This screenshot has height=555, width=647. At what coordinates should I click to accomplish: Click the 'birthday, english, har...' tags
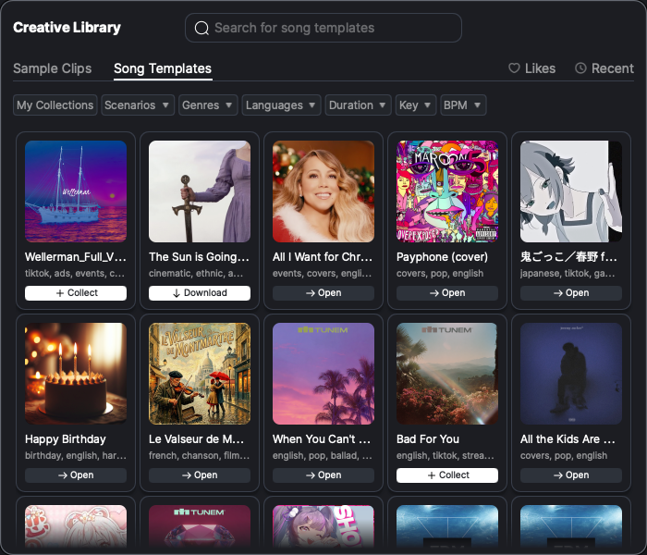pyautogui.click(x=76, y=455)
